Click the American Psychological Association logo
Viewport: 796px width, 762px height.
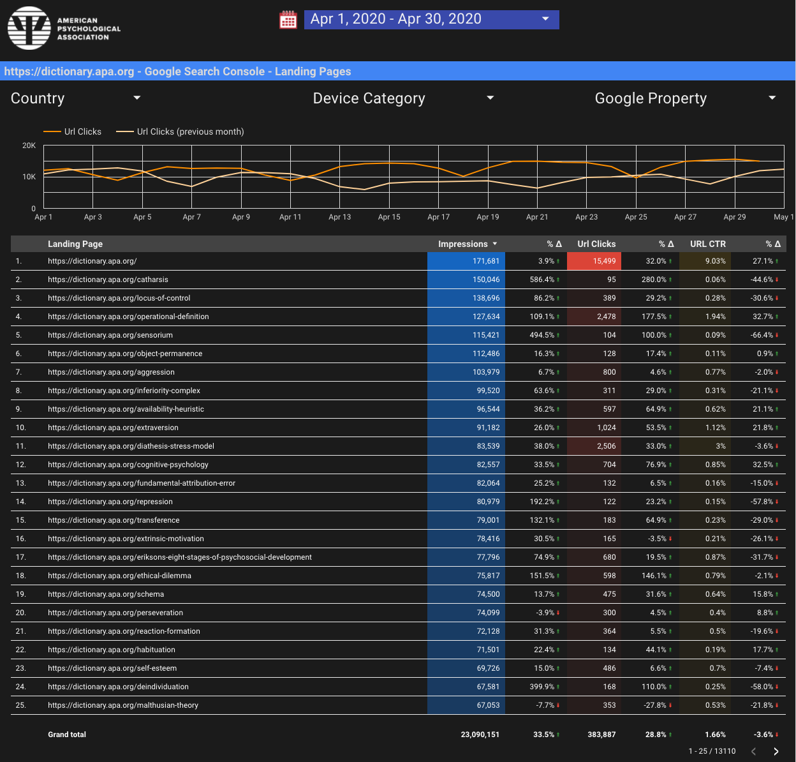[x=64, y=28]
